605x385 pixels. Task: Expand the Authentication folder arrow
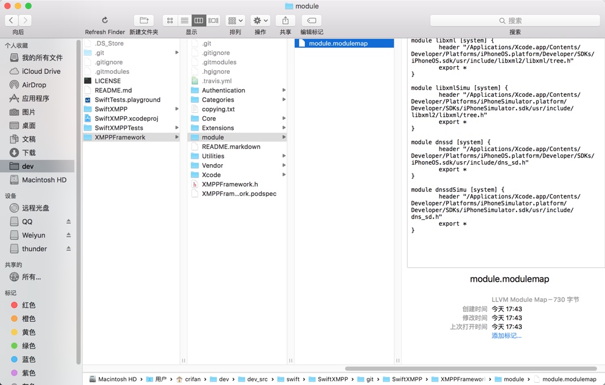pyautogui.click(x=284, y=90)
